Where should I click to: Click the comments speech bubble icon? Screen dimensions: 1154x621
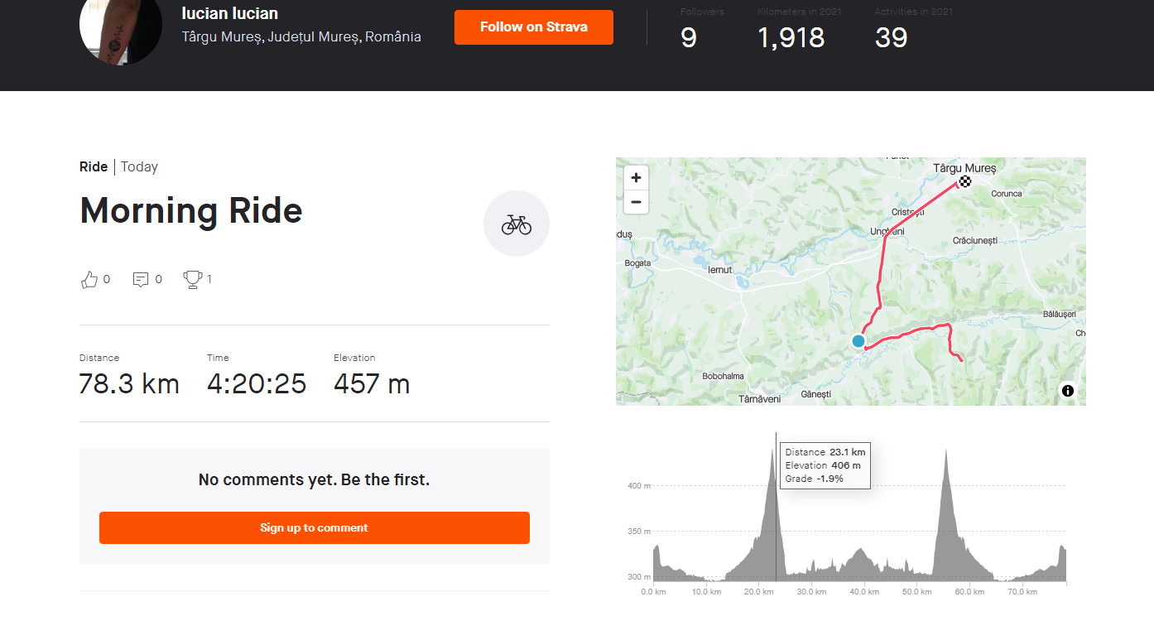141,280
